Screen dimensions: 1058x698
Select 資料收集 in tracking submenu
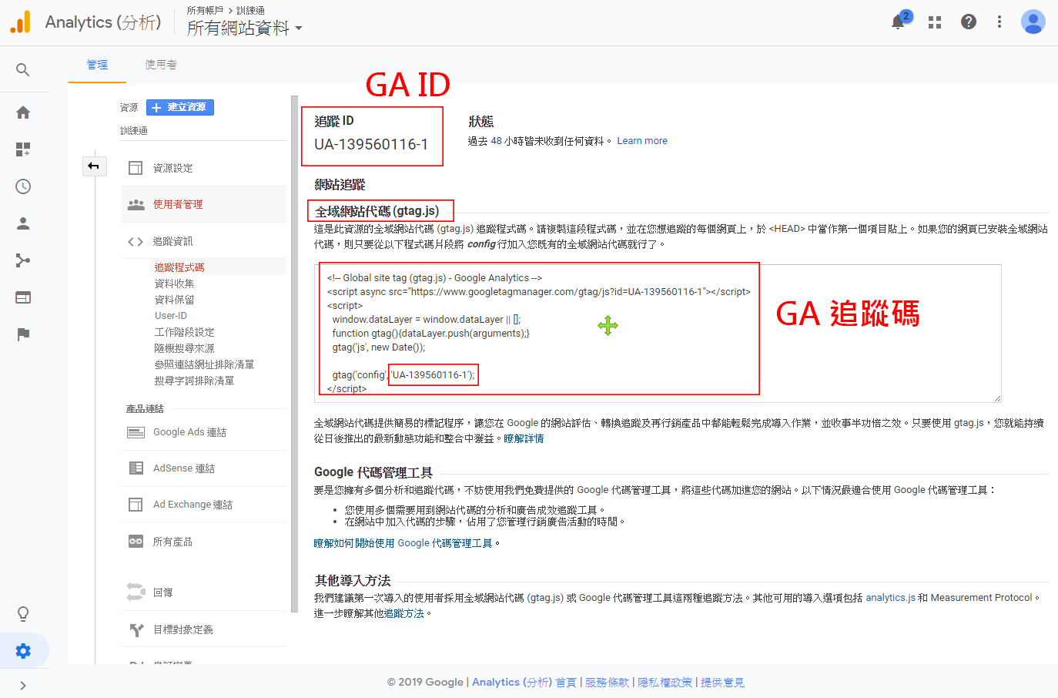pyautogui.click(x=174, y=284)
